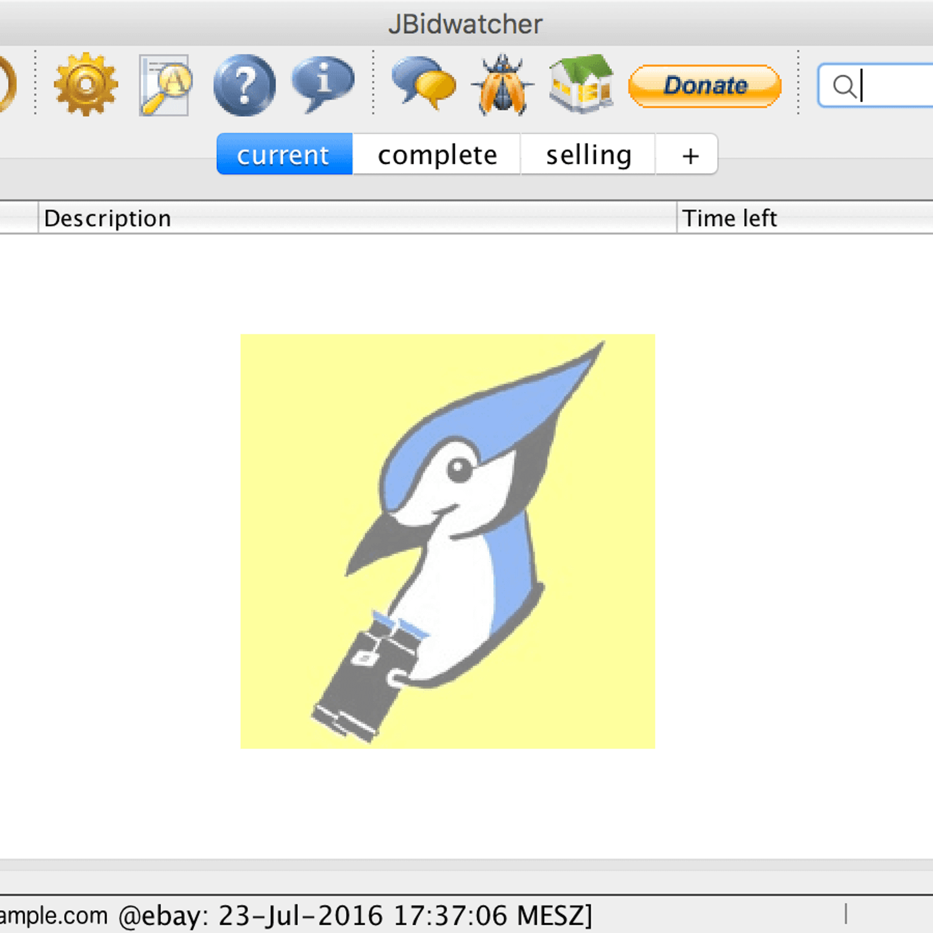This screenshot has height=933, width=933.
Task: Open the blue question mark help icon
Action: coord(244,85)
